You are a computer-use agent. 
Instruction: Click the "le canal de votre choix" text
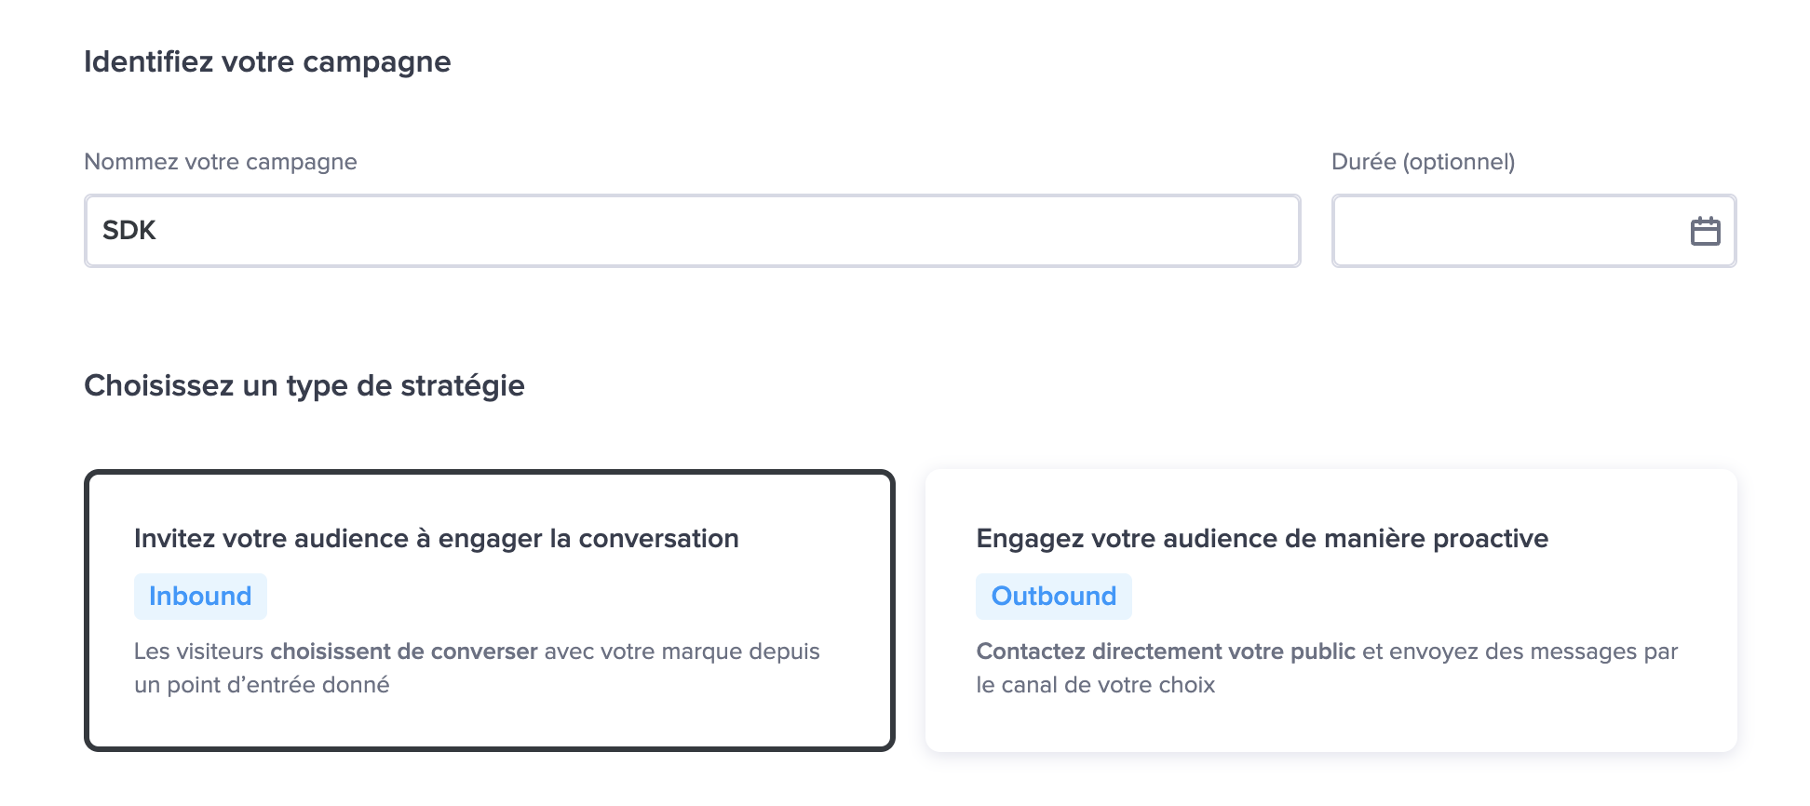tap(1095, 685)
